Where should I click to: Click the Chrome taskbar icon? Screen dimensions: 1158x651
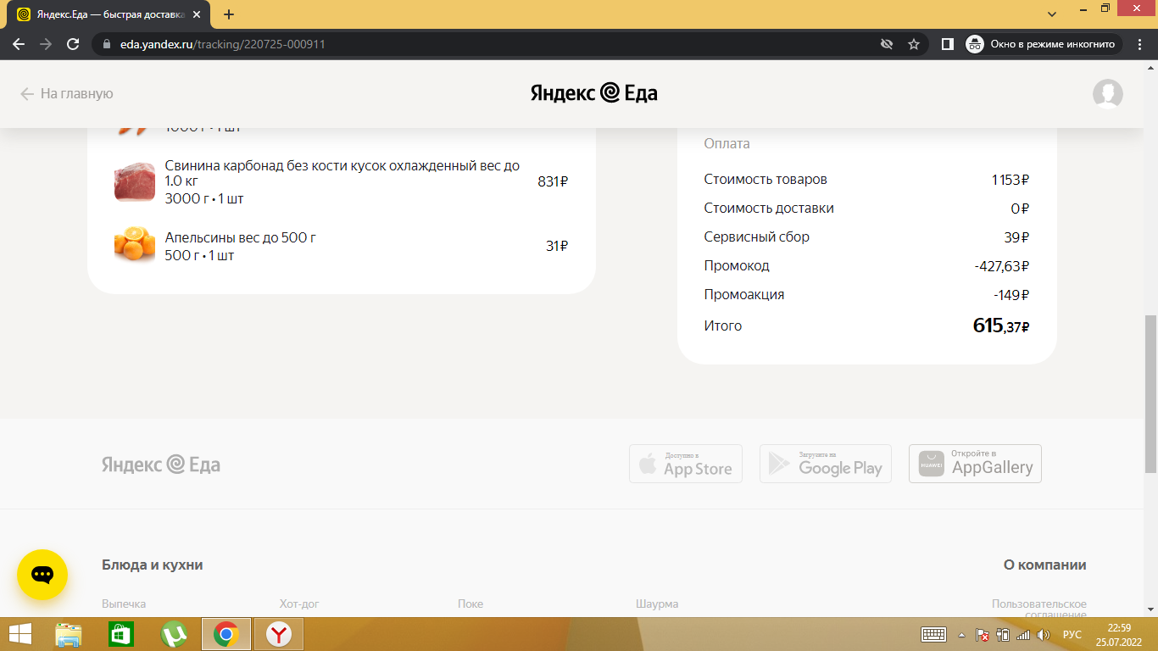225,634
